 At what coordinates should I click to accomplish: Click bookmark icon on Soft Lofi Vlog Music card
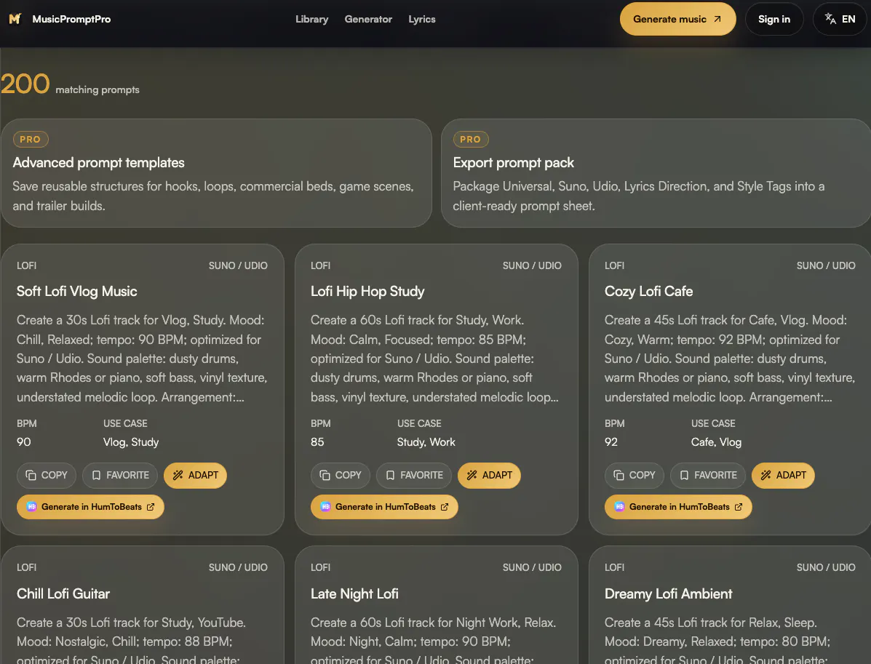tap(96, 475)
